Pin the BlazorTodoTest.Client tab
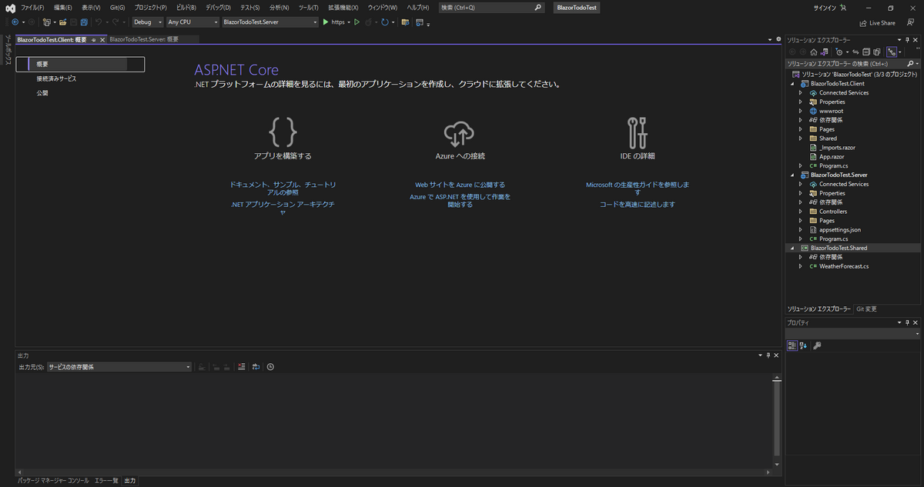 [x=93, y=39]
